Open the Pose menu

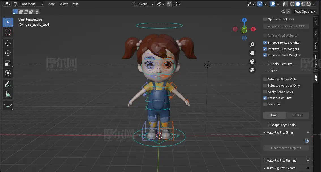[75, 4]
